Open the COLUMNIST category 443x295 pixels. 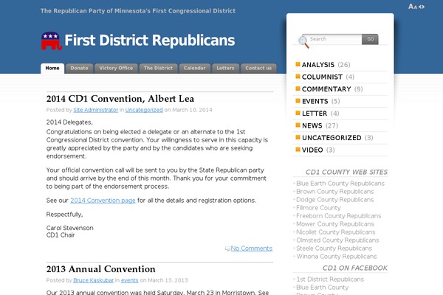coord(322,77)
